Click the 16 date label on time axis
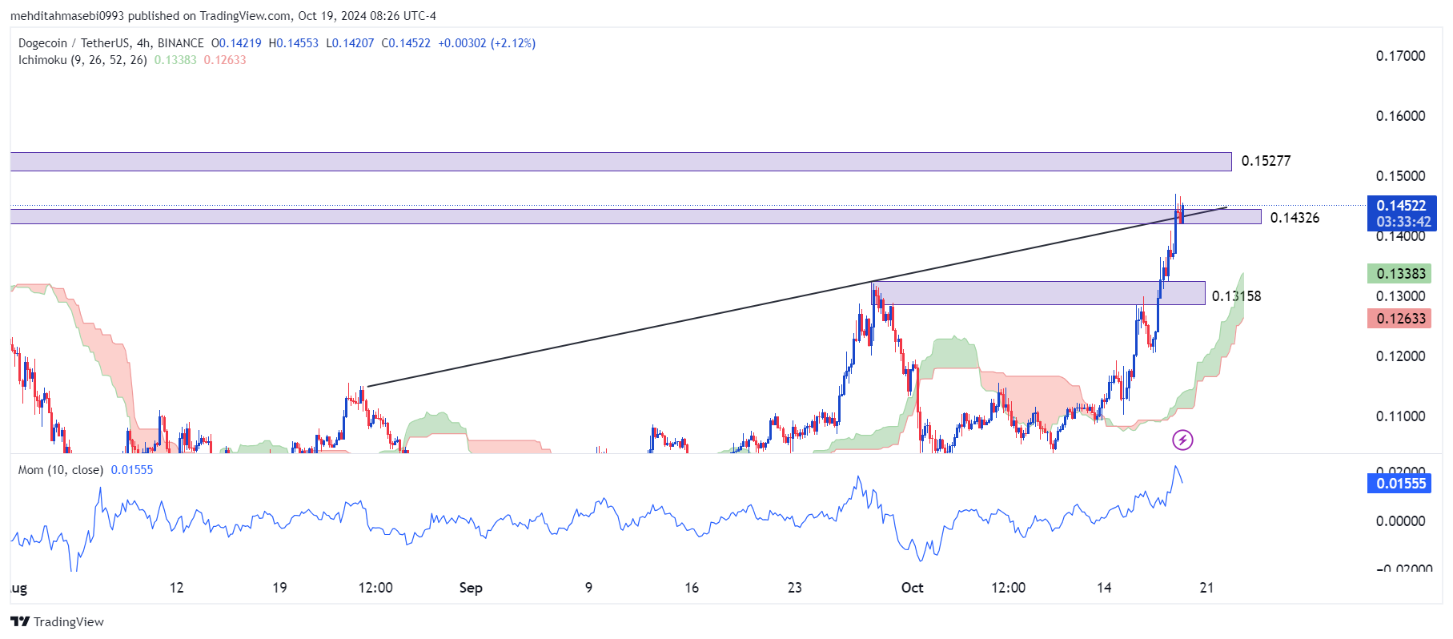 (692, 588)
